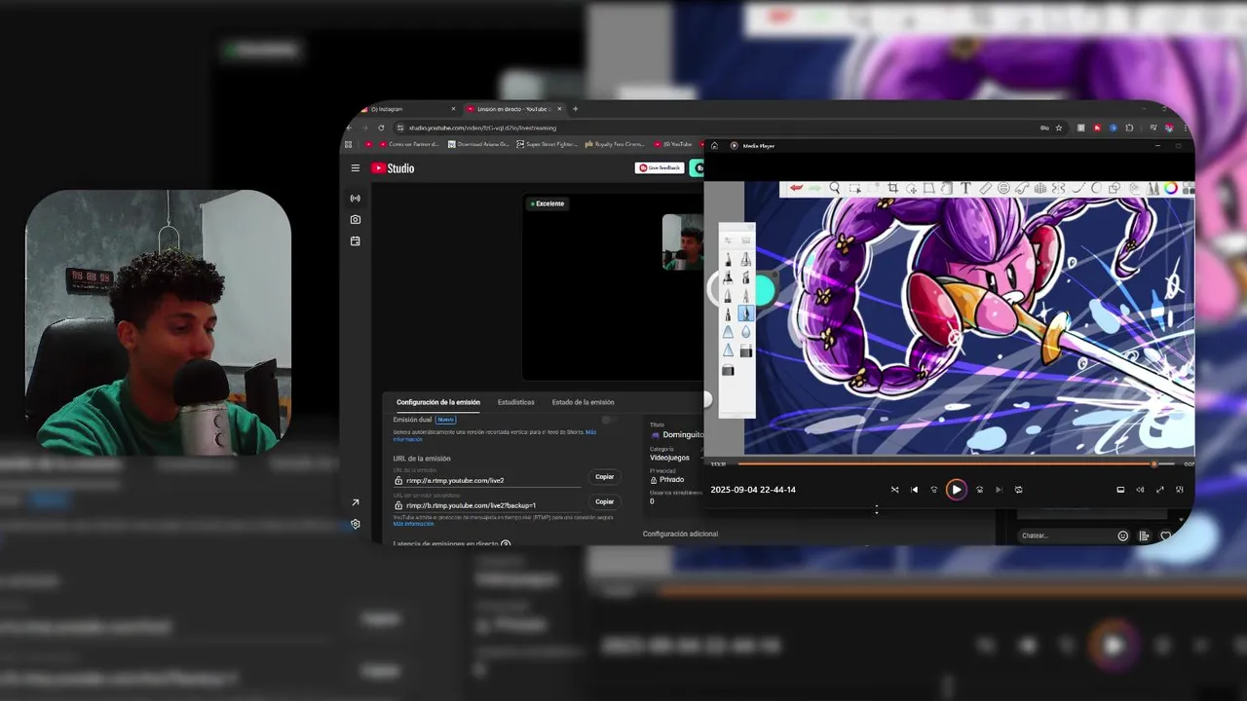This screenshot has height=701, width=1247.
Task: Open the color wheel in drawing toolbar
Action: click(1171, 188)
